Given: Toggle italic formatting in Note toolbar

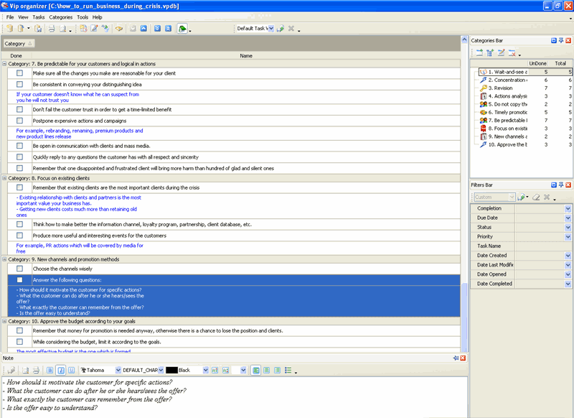Looking at the screenshot, I should [x=61, y=371].
